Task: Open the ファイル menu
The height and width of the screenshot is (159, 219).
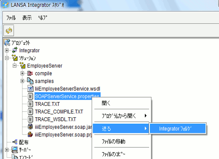Action: [11, 18]
